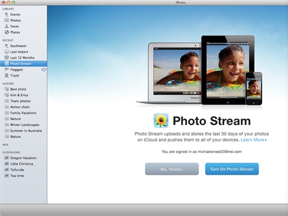288x216 pixels.
Task: Select Photo Stream in the sidebar
Action: pyautogui.click(x=24, y=63)
